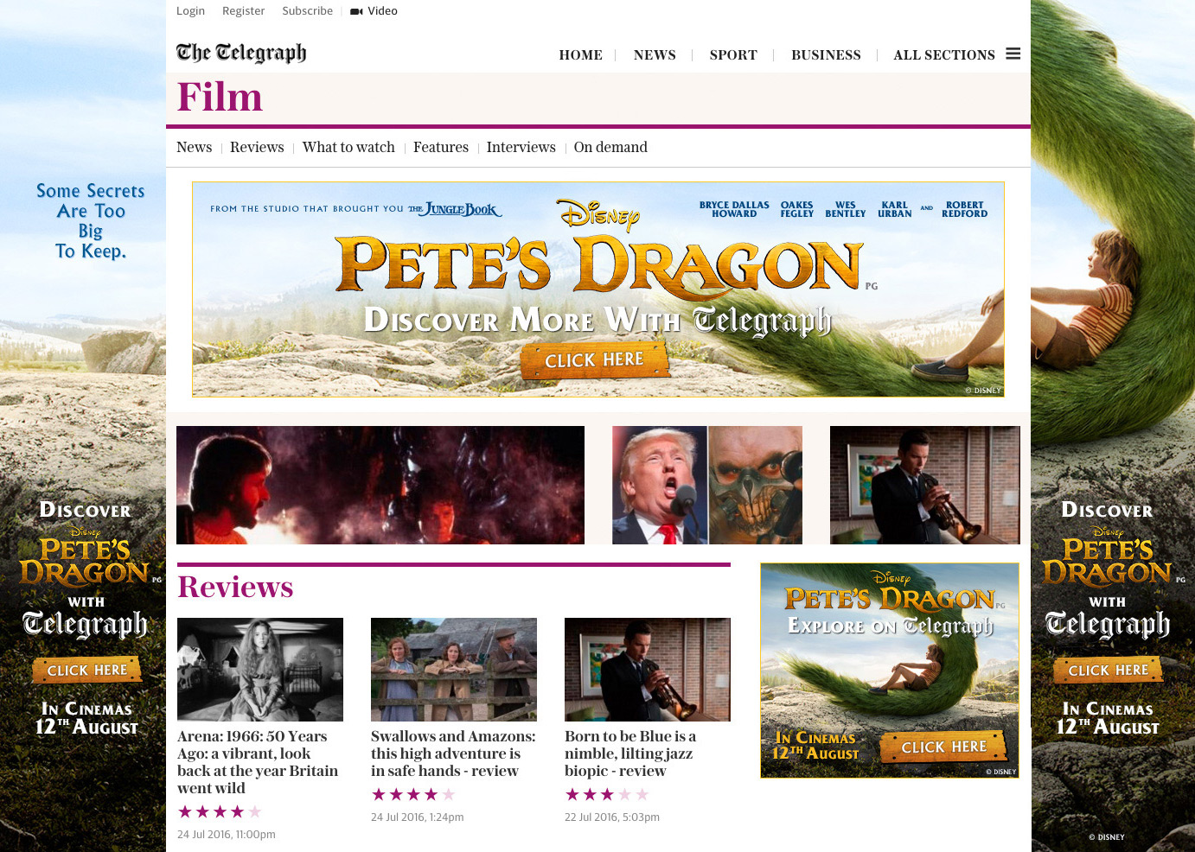
Task: Open the NEWS section menu
Action: (x=655, y=54)
